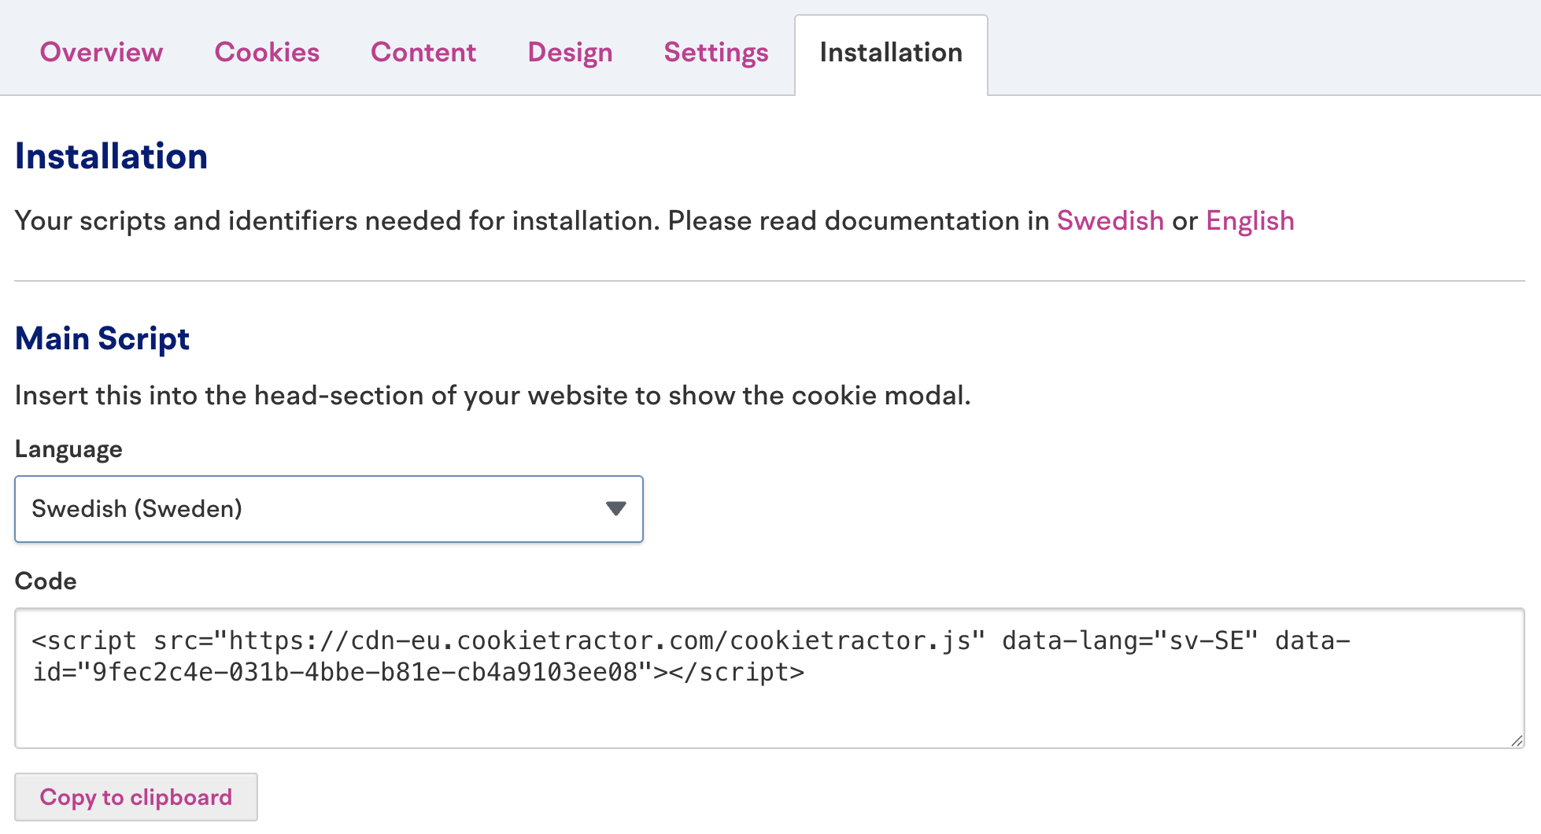This screenshot has height=834, width=1541.
Task: Click the Installation page heading
Action: (x=111, y=157)
